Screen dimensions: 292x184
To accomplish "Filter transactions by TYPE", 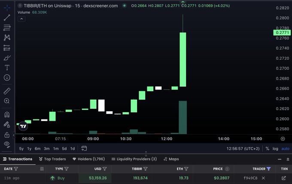I will pyautogui.click(x=67, y=169).
